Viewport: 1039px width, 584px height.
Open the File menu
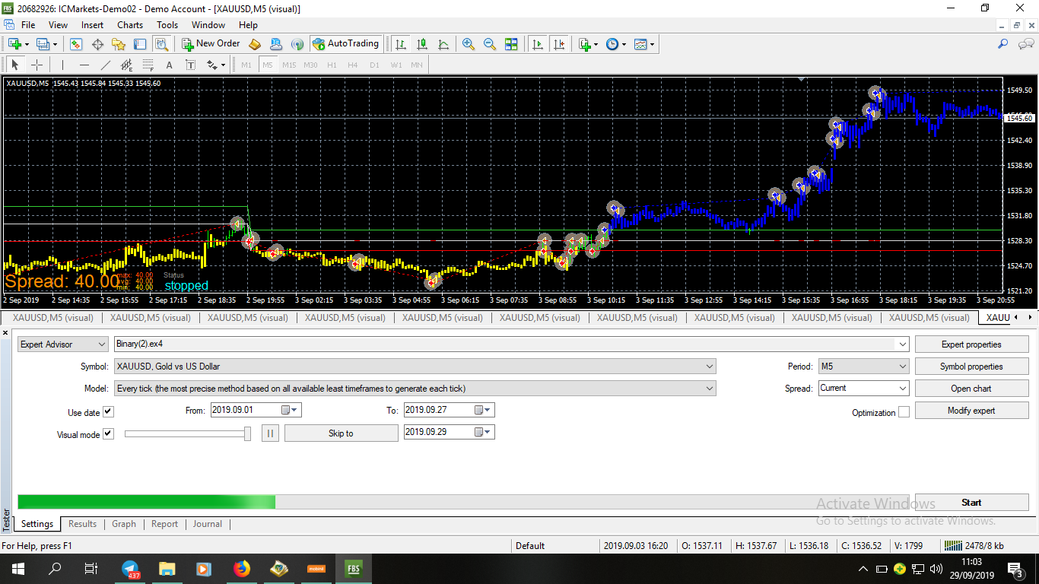pos(28,25)
